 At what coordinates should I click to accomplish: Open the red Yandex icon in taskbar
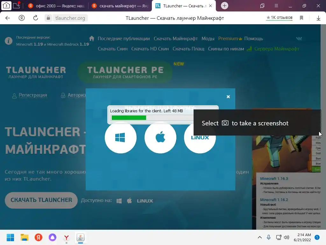tap(39, 237)
